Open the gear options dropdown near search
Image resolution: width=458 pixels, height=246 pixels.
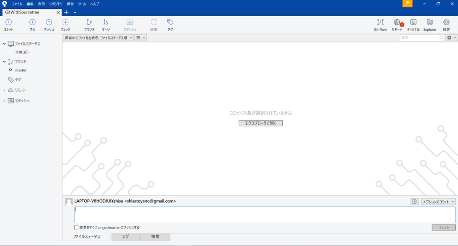451,38
